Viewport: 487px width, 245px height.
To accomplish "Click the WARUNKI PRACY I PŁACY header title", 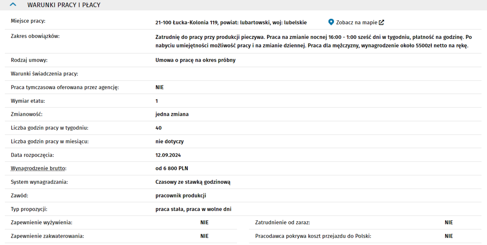I will point(64,5).
